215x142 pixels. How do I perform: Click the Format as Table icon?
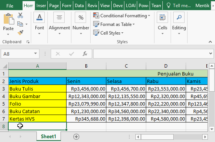96,24
